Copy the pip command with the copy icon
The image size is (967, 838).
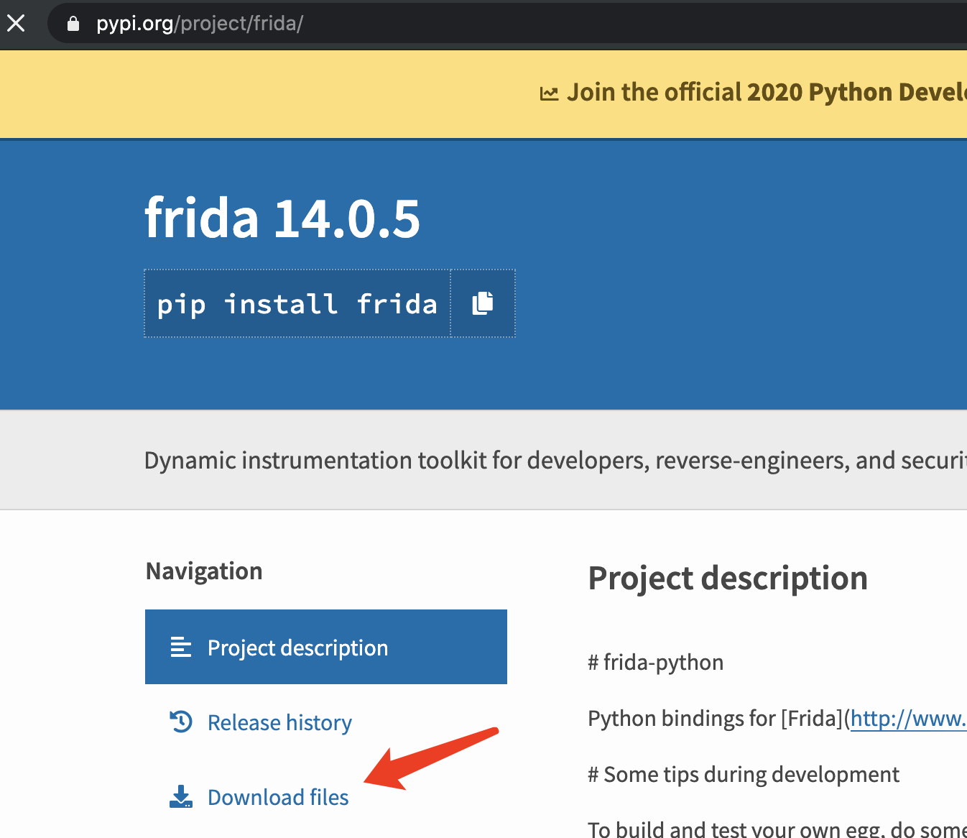(x=483, y=303)
